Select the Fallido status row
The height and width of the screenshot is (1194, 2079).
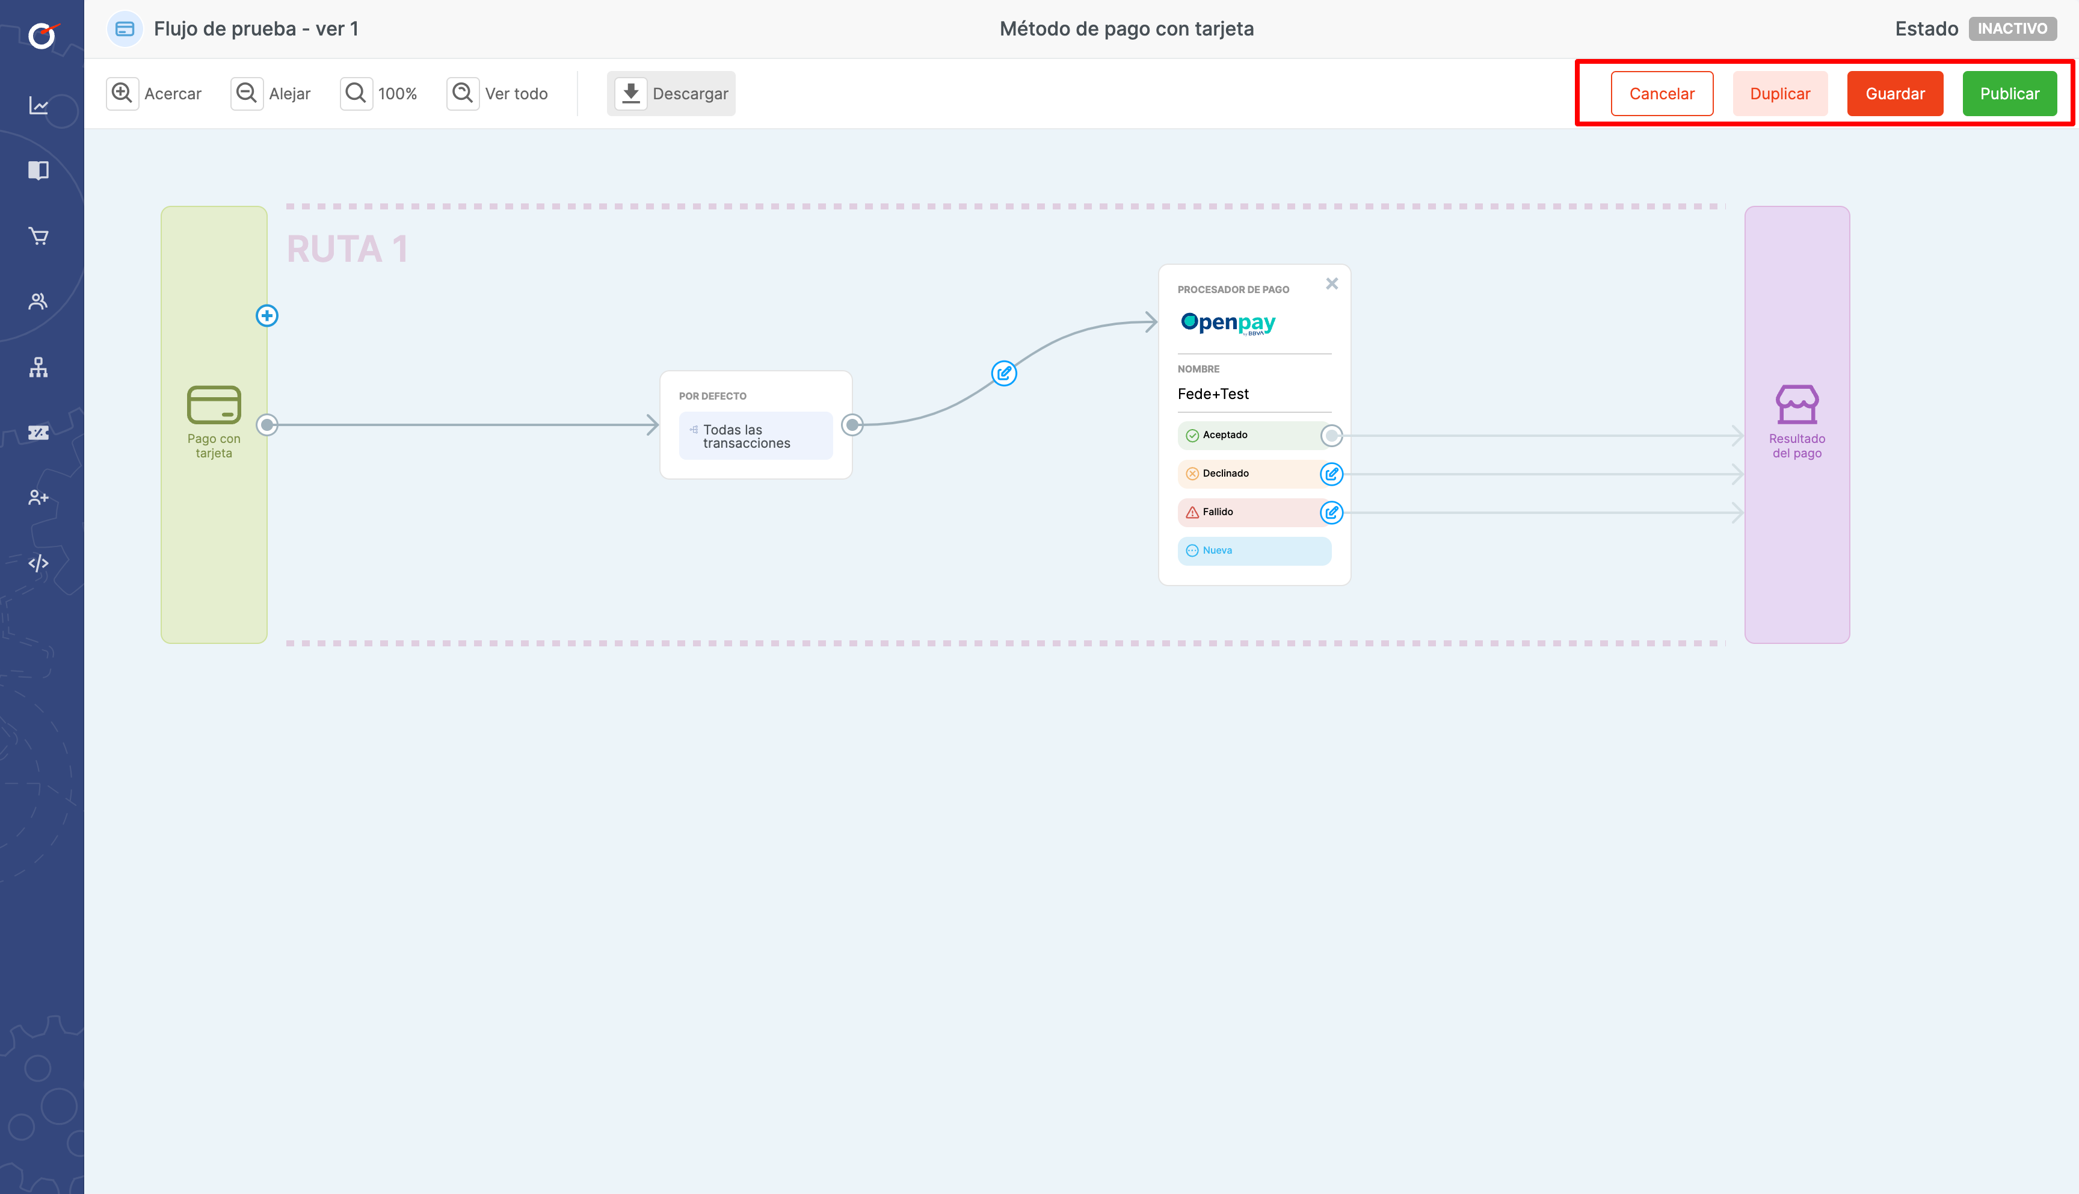click(1254, 513)
